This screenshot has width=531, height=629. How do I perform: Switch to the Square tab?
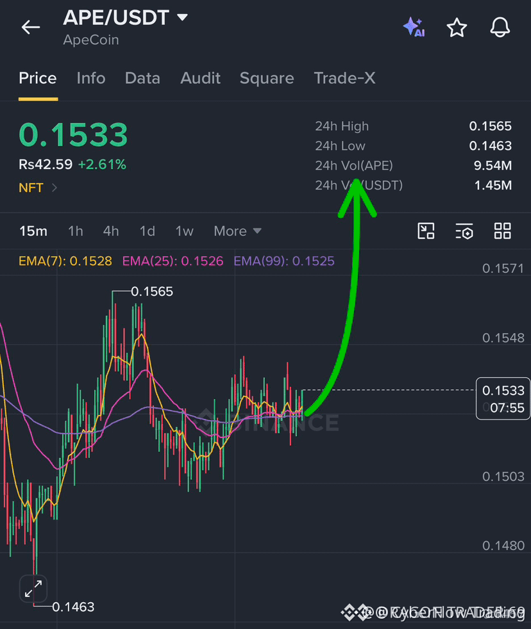(267, 78)
